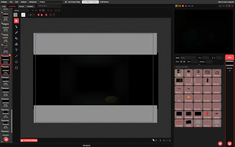Select the Fill bucket tool
This screenshot has width=235, height=147.
point(16,44)
